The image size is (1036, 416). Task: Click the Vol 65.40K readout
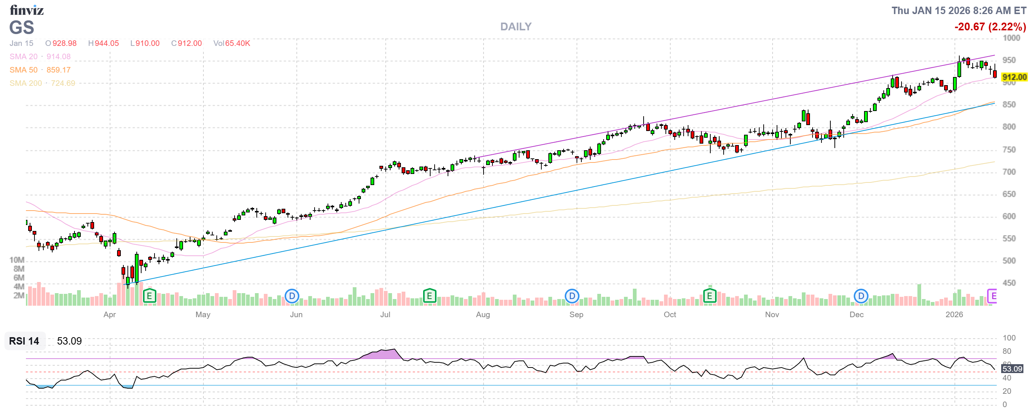[x=232, y=43]
